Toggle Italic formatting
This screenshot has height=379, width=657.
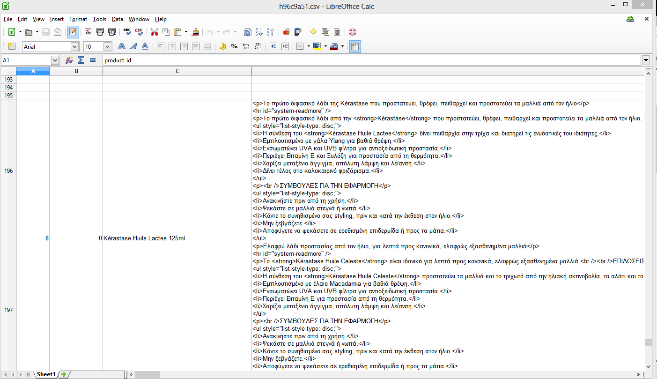coord(133,46)
